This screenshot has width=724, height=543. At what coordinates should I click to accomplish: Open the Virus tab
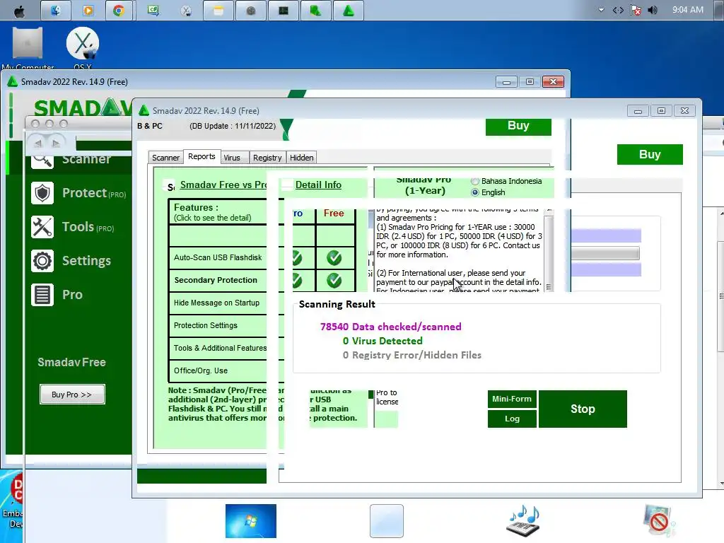[232, 158]
